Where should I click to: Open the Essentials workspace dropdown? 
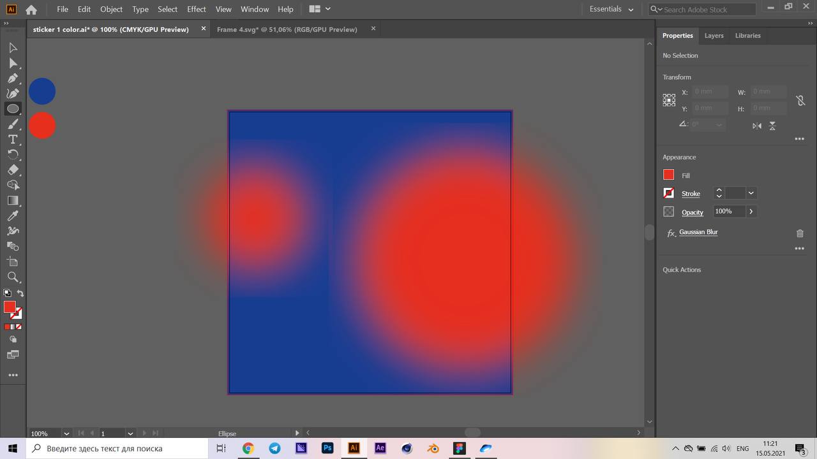(611, 10)
